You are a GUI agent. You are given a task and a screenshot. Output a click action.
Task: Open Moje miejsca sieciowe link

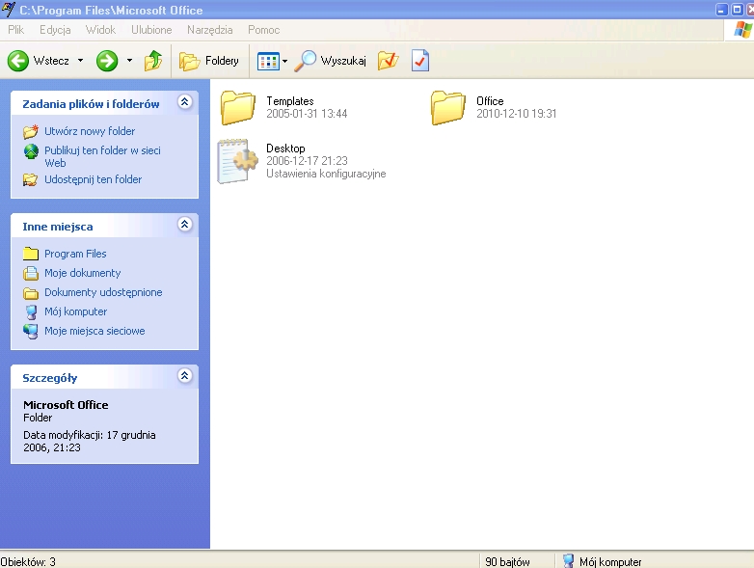tap(94, 331)
